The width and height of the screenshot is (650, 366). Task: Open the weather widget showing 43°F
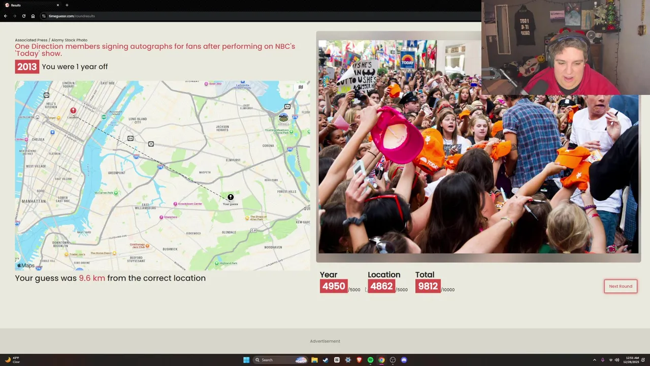pyautogui.click(x=12, y=360)
